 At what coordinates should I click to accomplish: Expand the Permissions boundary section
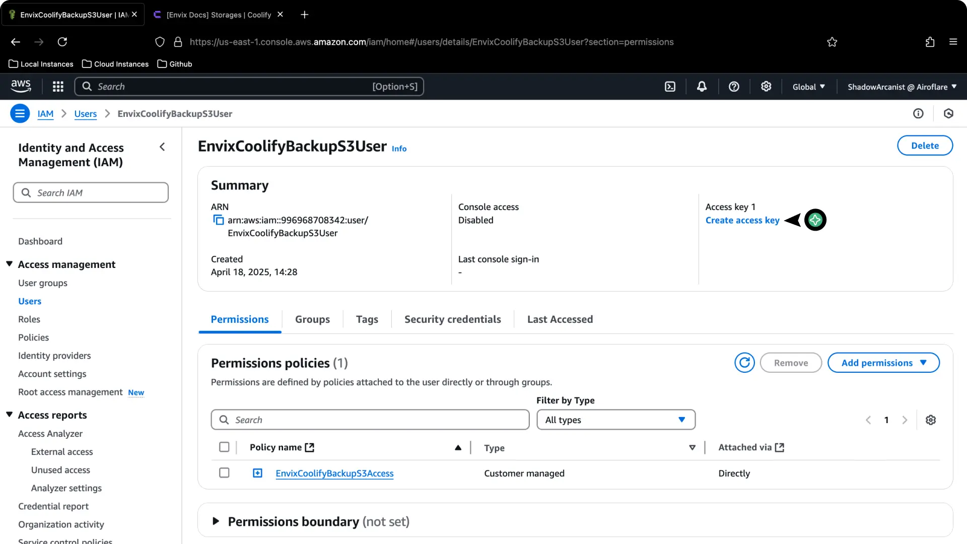[x=216, y=521]
